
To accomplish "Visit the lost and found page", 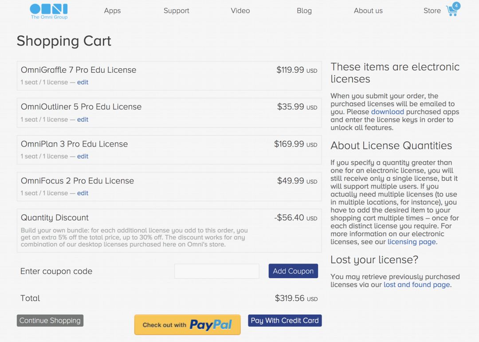I will tap(416, 284).
